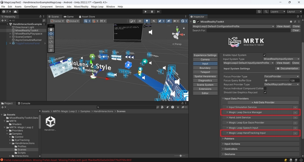Adjust the Project panel icon size slider
The height and width of the screenshot is (162, 304).
(180, 156)
